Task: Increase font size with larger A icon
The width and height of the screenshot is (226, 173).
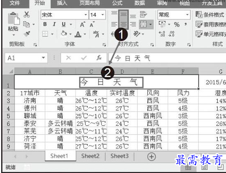Action: (83, 24)
